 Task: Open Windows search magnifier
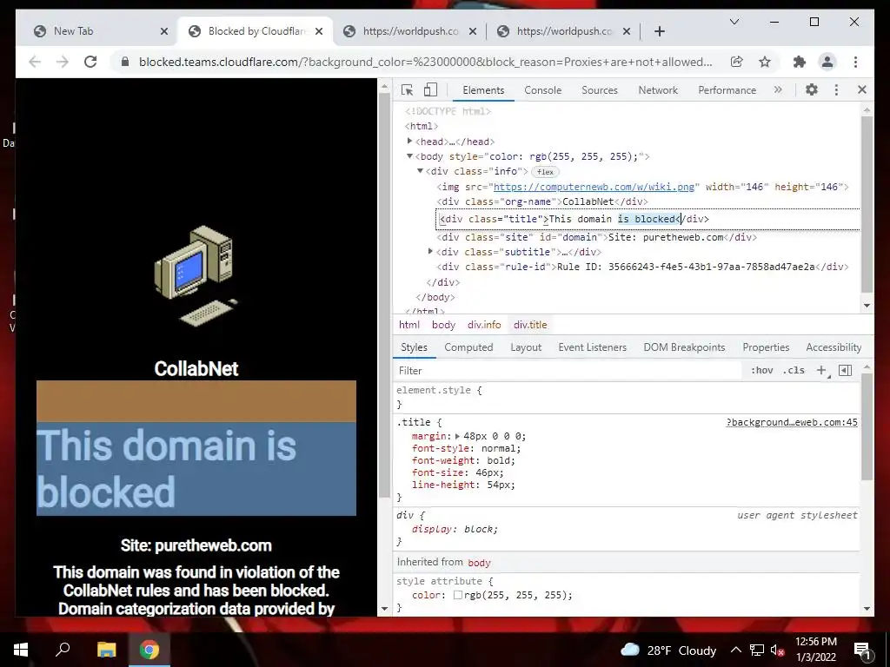coord(63,650)
